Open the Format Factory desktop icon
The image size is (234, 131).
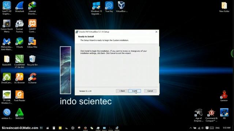coord(19,26)
